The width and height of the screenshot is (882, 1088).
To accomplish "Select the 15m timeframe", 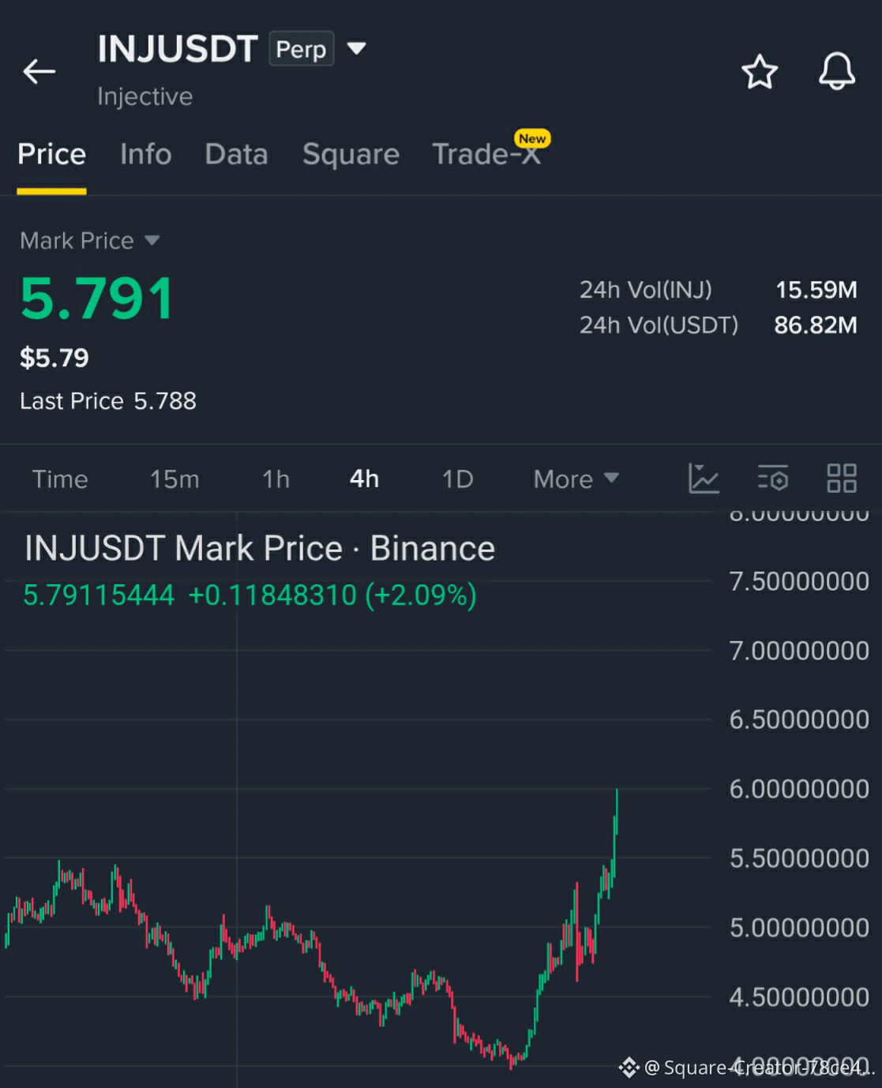I will 175,478.
